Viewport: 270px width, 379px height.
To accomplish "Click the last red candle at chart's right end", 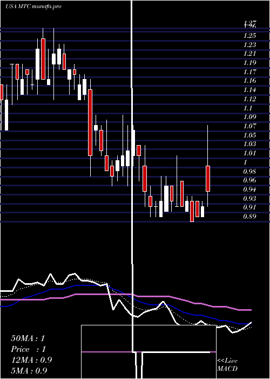I will [x=208, y=179].
